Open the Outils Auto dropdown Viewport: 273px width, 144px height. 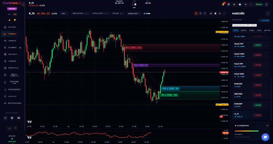[101, 13]
